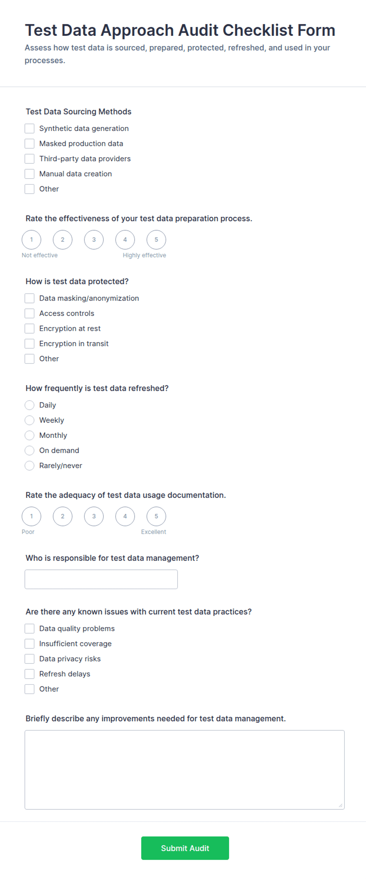Rate preparation effectiveness as 1
This screenshot has width=366, height=879.
31,240
